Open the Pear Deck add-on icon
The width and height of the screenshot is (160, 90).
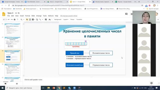tap(50, 19)
